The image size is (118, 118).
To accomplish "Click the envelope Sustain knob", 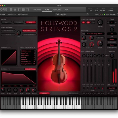I will [28, 90].
